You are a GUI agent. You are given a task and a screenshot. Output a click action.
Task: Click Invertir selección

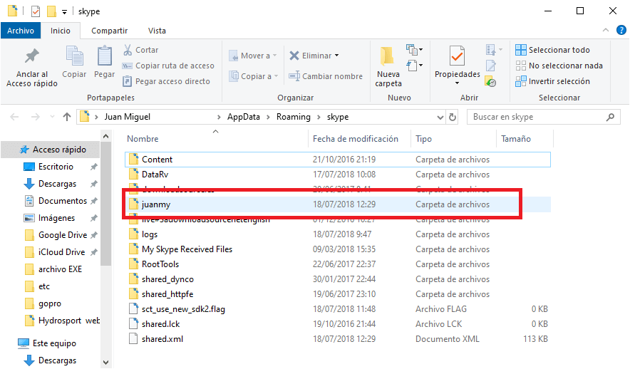point(552,81)
